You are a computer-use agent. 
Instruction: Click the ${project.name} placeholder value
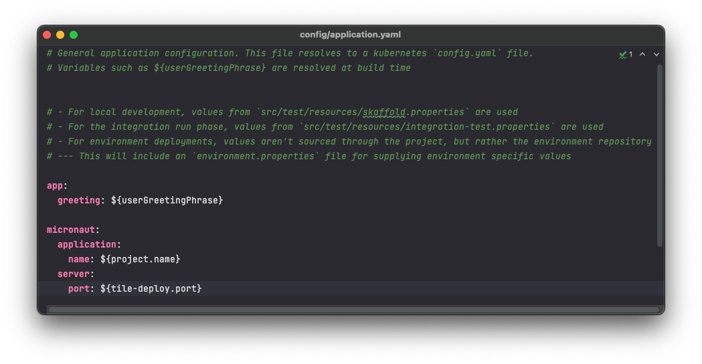coord(140,259)
